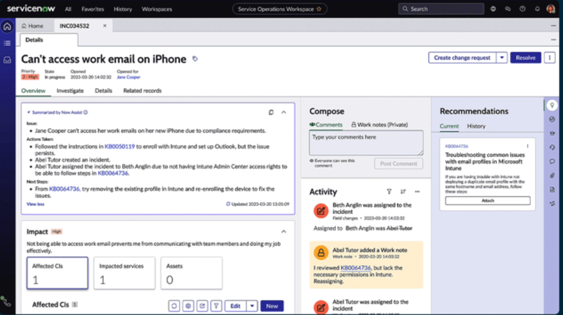Click the export icon in Affected CIs toolbar
Screen dimensions: 563x315
point(202,306)
